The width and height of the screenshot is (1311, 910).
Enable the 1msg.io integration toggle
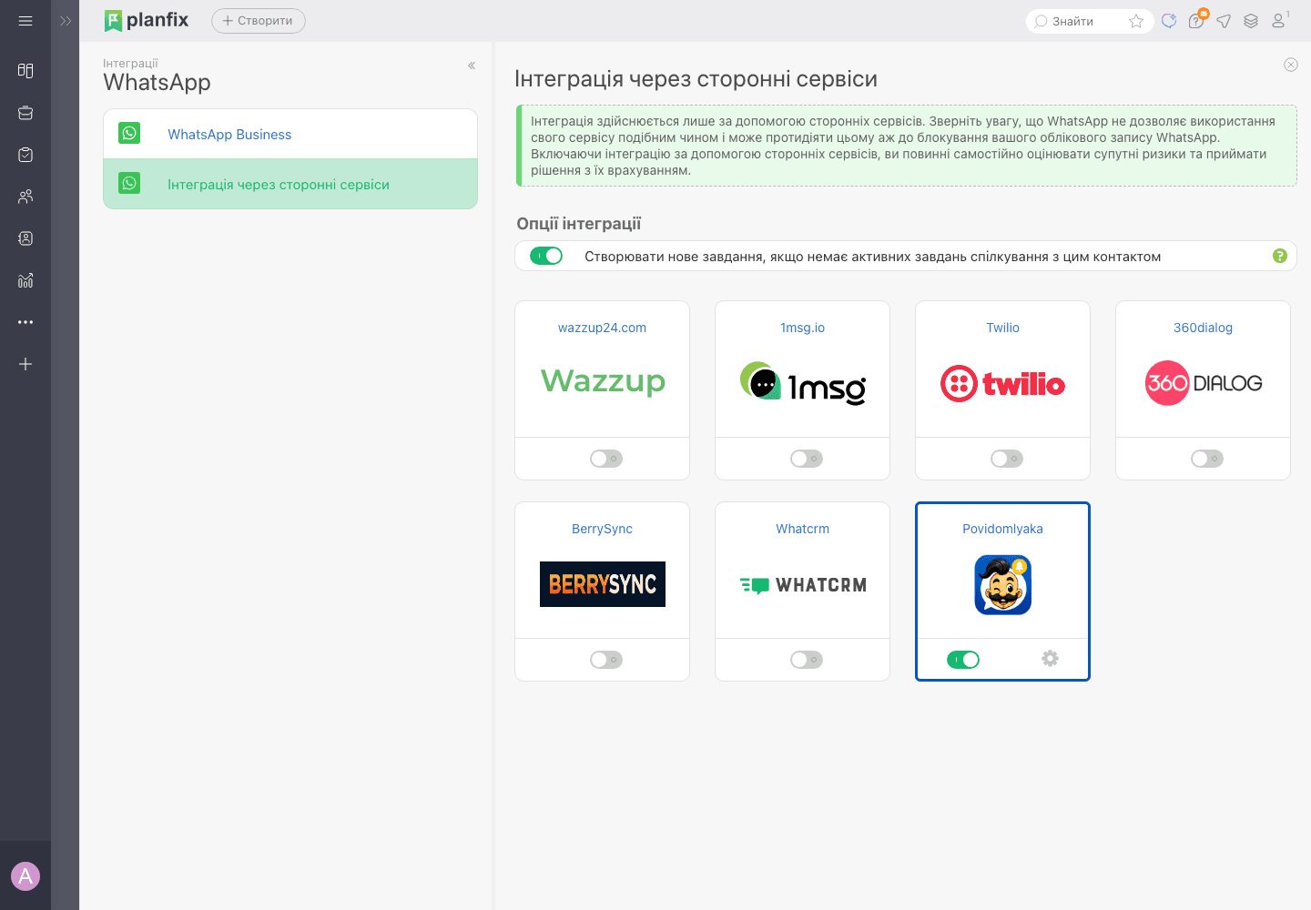click(807, 459)
